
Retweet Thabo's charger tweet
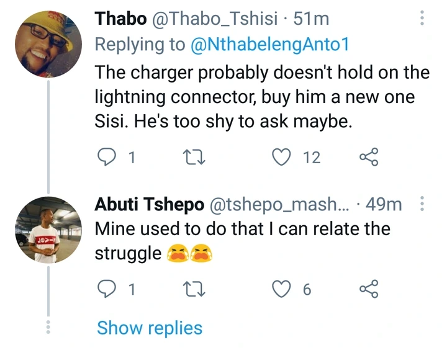point(194,158)
